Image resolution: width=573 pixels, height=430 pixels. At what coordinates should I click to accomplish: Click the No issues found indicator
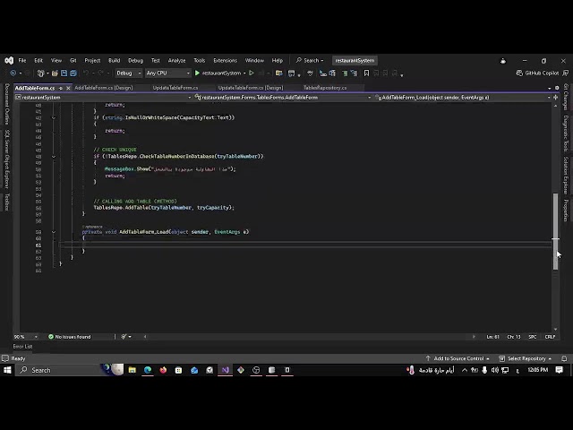(x=70, y=337)
